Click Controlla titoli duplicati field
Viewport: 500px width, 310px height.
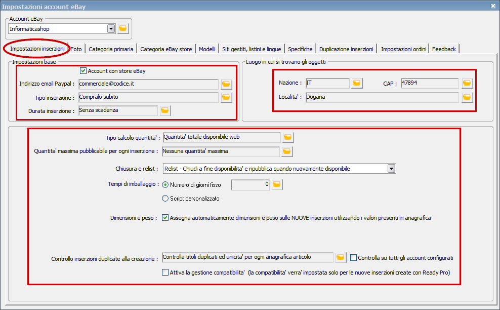pyautogui.click(x=247, y=257)
